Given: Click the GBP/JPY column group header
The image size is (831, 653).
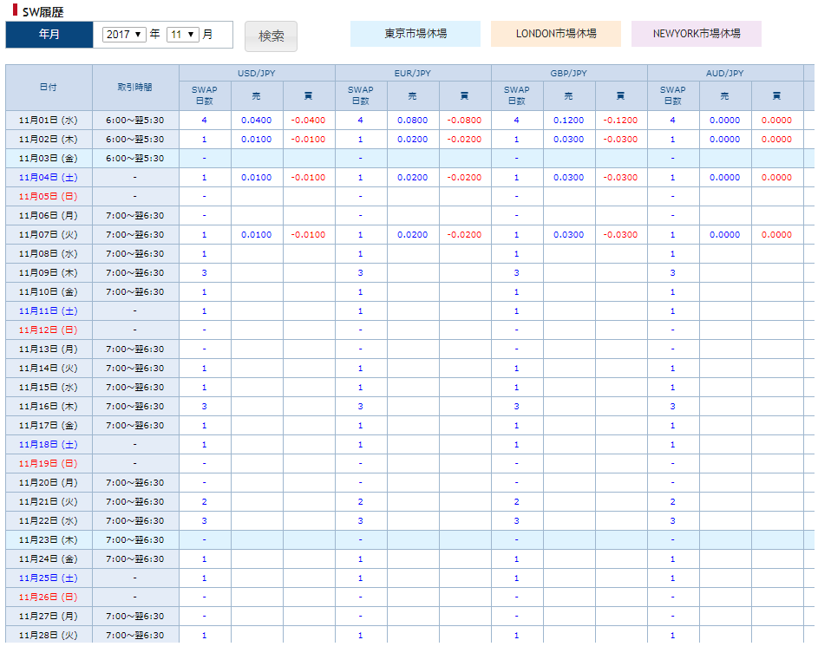Looking at the screenshot, I should [x=569, y=73].
